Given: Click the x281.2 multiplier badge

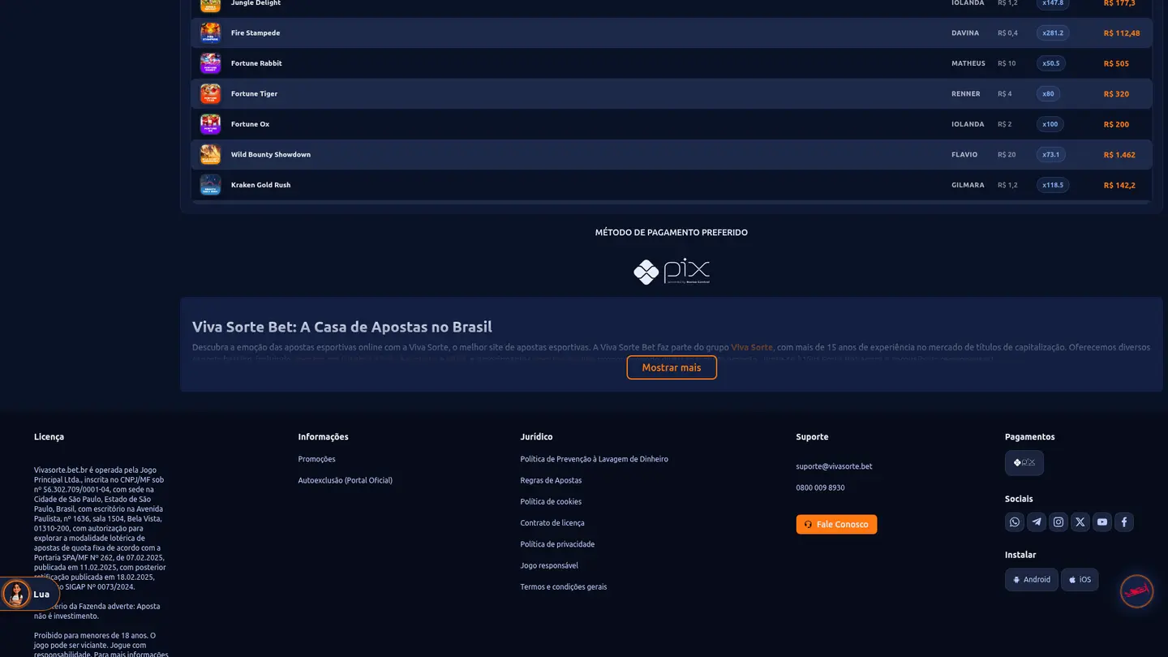Looking at the screenshot, I should (1053, 33).
